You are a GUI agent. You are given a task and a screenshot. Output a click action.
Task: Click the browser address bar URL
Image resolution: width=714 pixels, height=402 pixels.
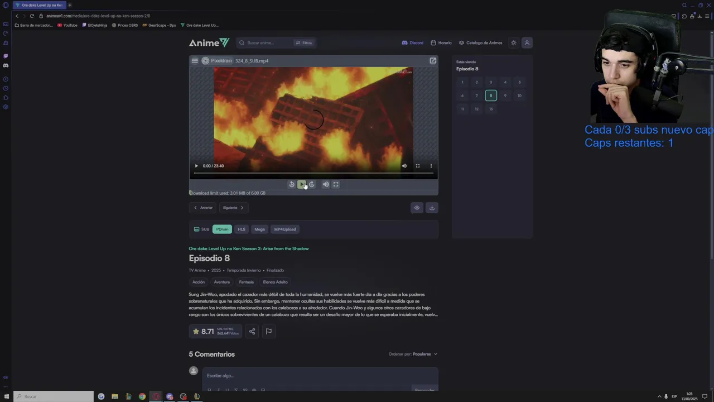coord(98,16)
